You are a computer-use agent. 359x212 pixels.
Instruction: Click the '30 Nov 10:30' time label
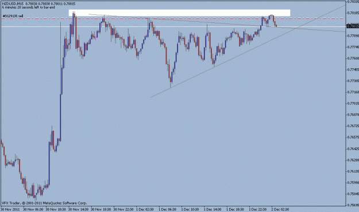tap(56, 209)
